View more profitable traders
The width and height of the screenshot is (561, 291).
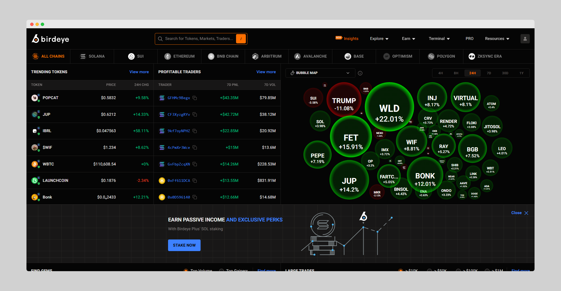point(266,72)
